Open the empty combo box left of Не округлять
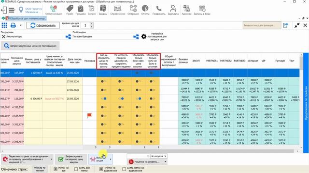 point(138,156)
